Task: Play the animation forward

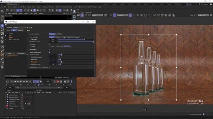Action: tap(21, 82)
